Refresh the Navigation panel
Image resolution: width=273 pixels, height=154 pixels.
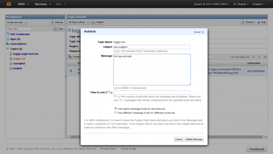[x=57, y=22]
